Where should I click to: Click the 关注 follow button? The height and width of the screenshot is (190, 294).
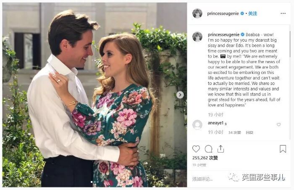[252, 13]
